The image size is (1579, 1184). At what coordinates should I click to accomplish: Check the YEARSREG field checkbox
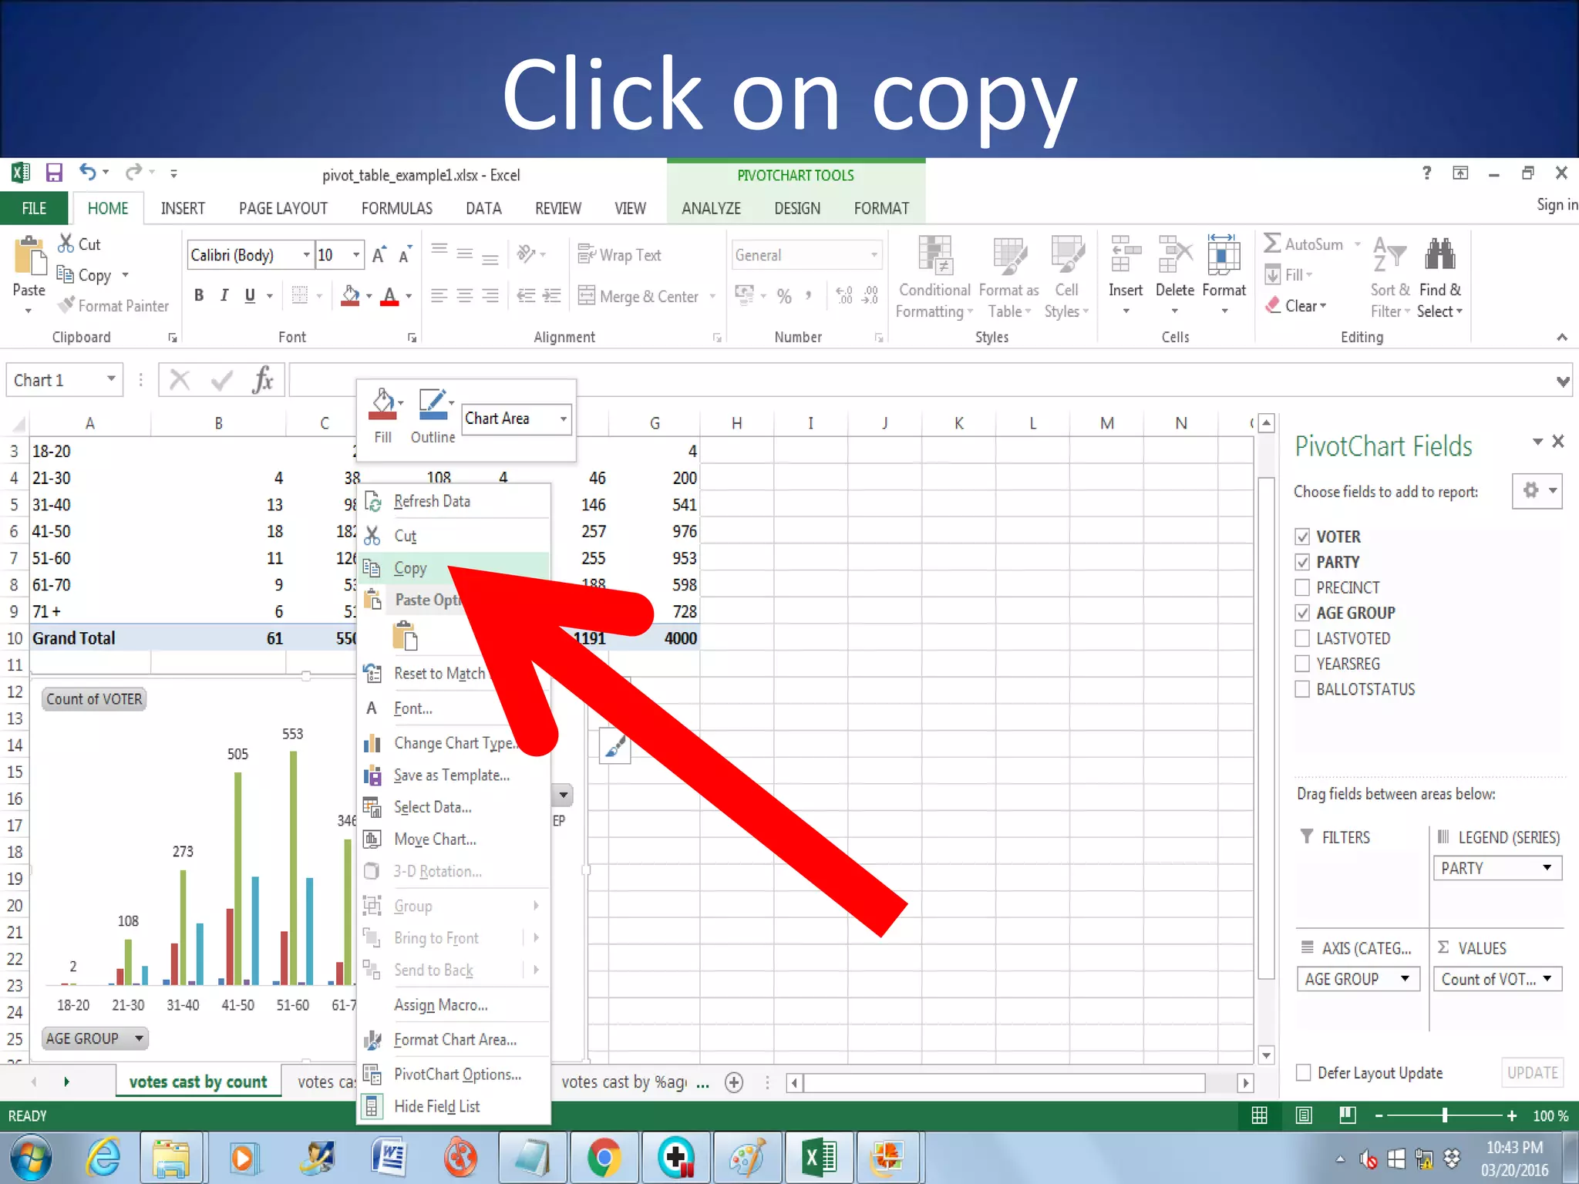1302,664
